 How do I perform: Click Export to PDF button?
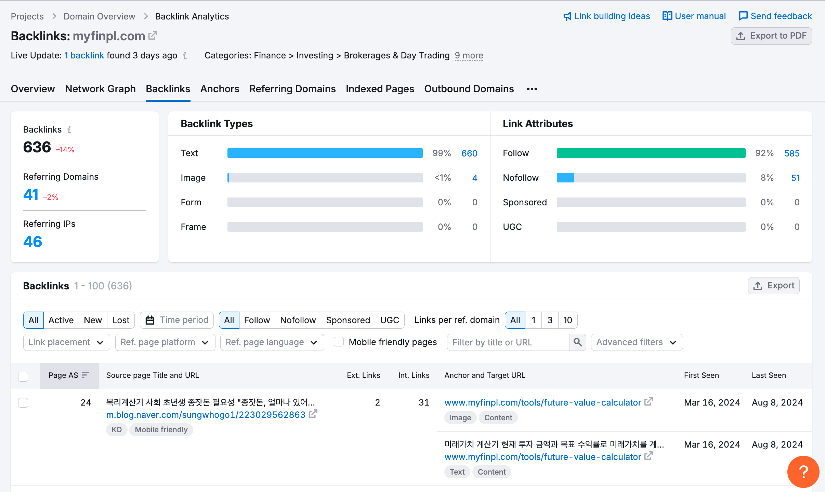(771, 36)
